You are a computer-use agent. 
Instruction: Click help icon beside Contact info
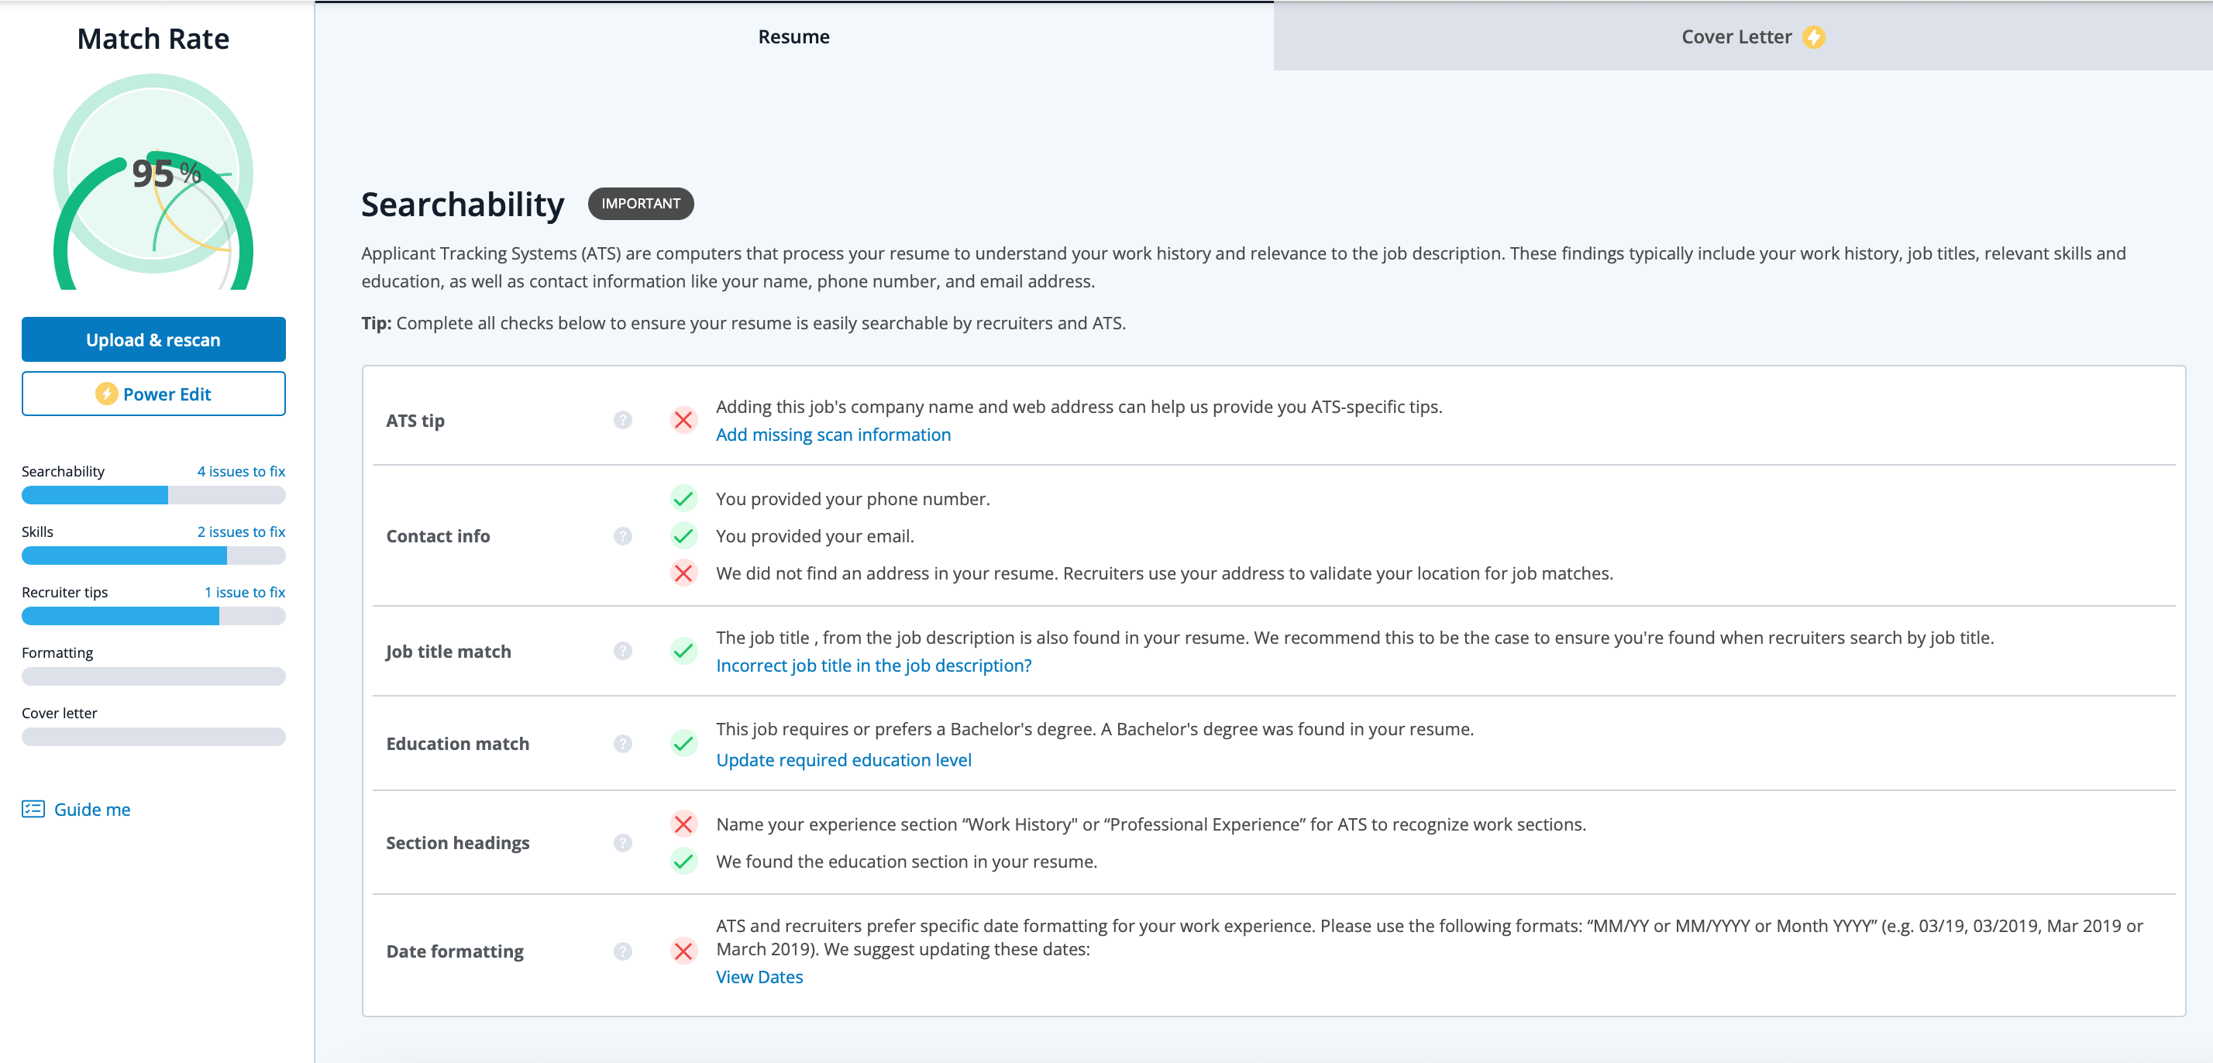coord(623,536)
